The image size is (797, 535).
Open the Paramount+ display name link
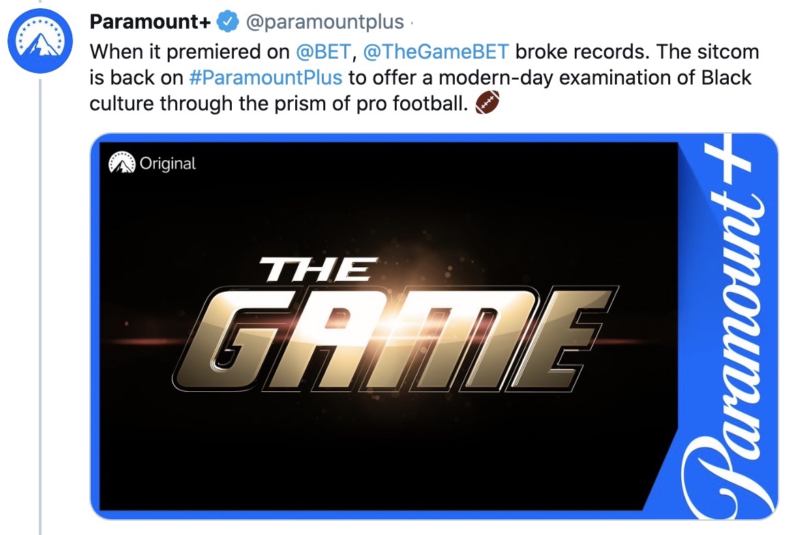pos(150,22)
